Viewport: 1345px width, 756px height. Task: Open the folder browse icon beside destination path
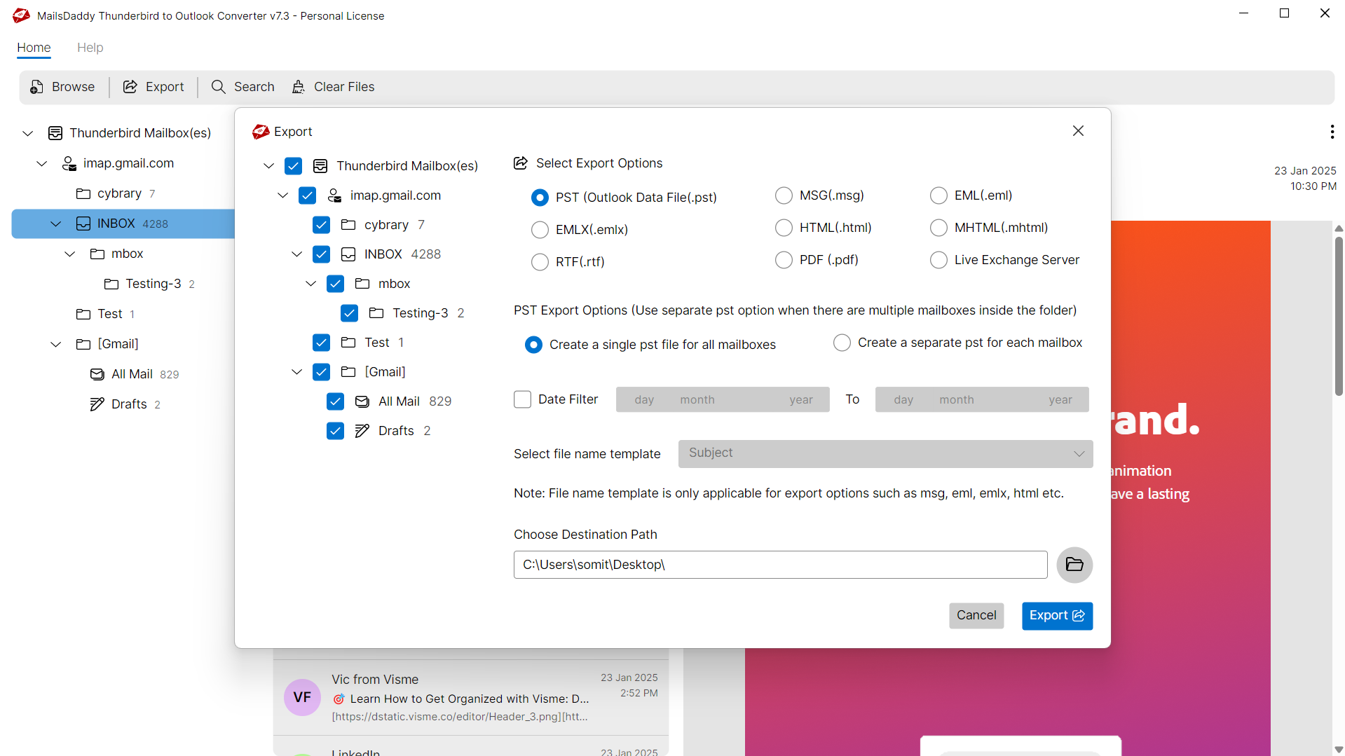point(1074,565)
